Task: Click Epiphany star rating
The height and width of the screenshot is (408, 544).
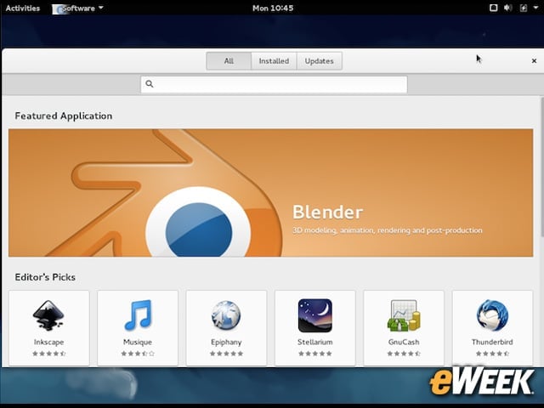Action: tap(226, 354)
